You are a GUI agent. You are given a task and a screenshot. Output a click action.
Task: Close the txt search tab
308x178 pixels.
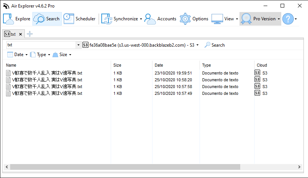click(x=20, y=34)
